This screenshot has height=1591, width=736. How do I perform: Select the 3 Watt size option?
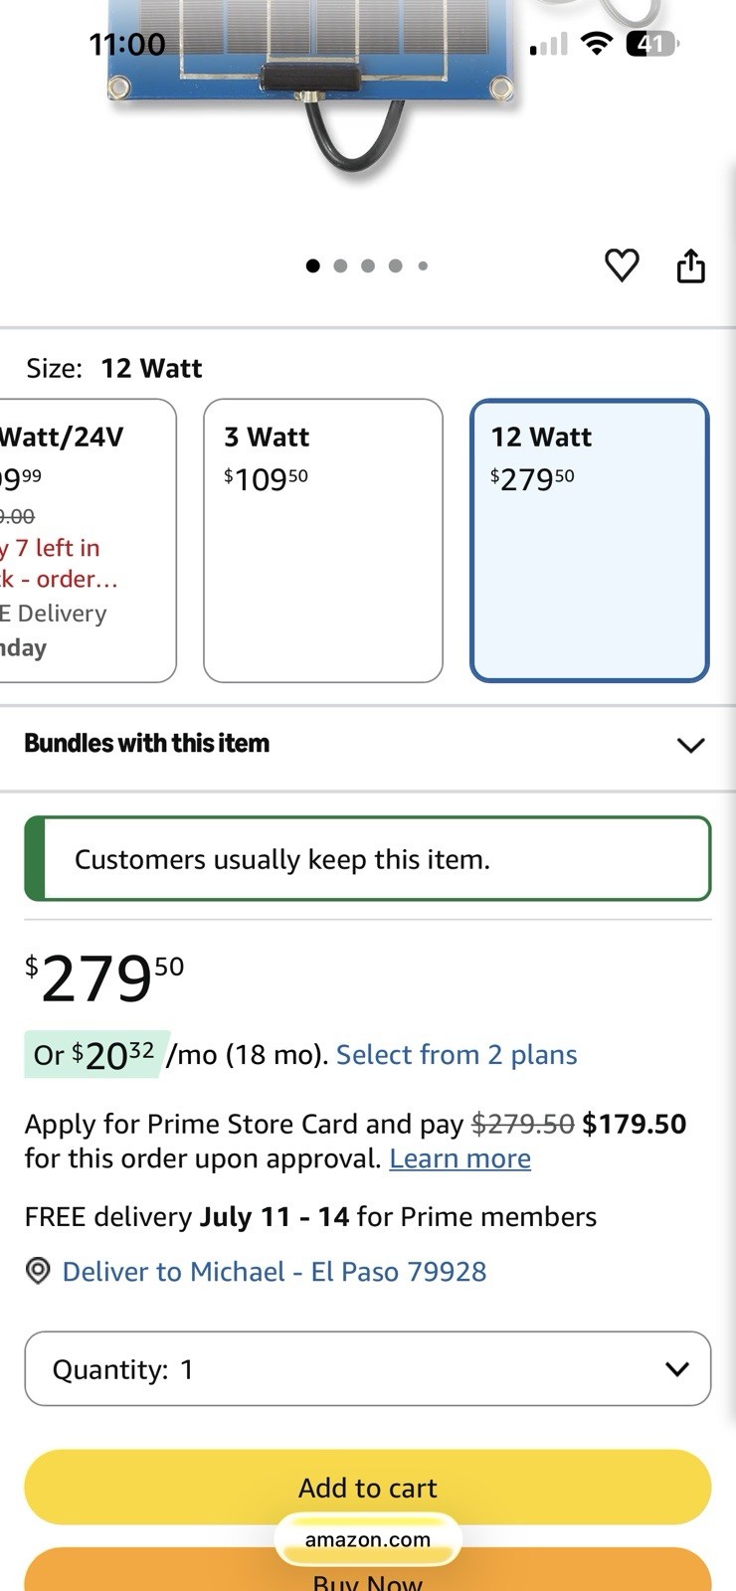(323, 541)
